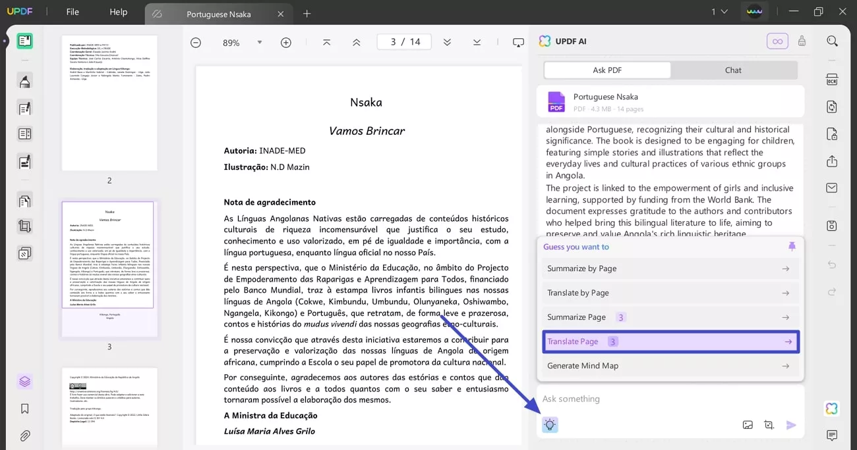Switch to the Ask PDF tab
Image resolution: width=857 pixels, height=450 pixels.
tap(607, 70)
